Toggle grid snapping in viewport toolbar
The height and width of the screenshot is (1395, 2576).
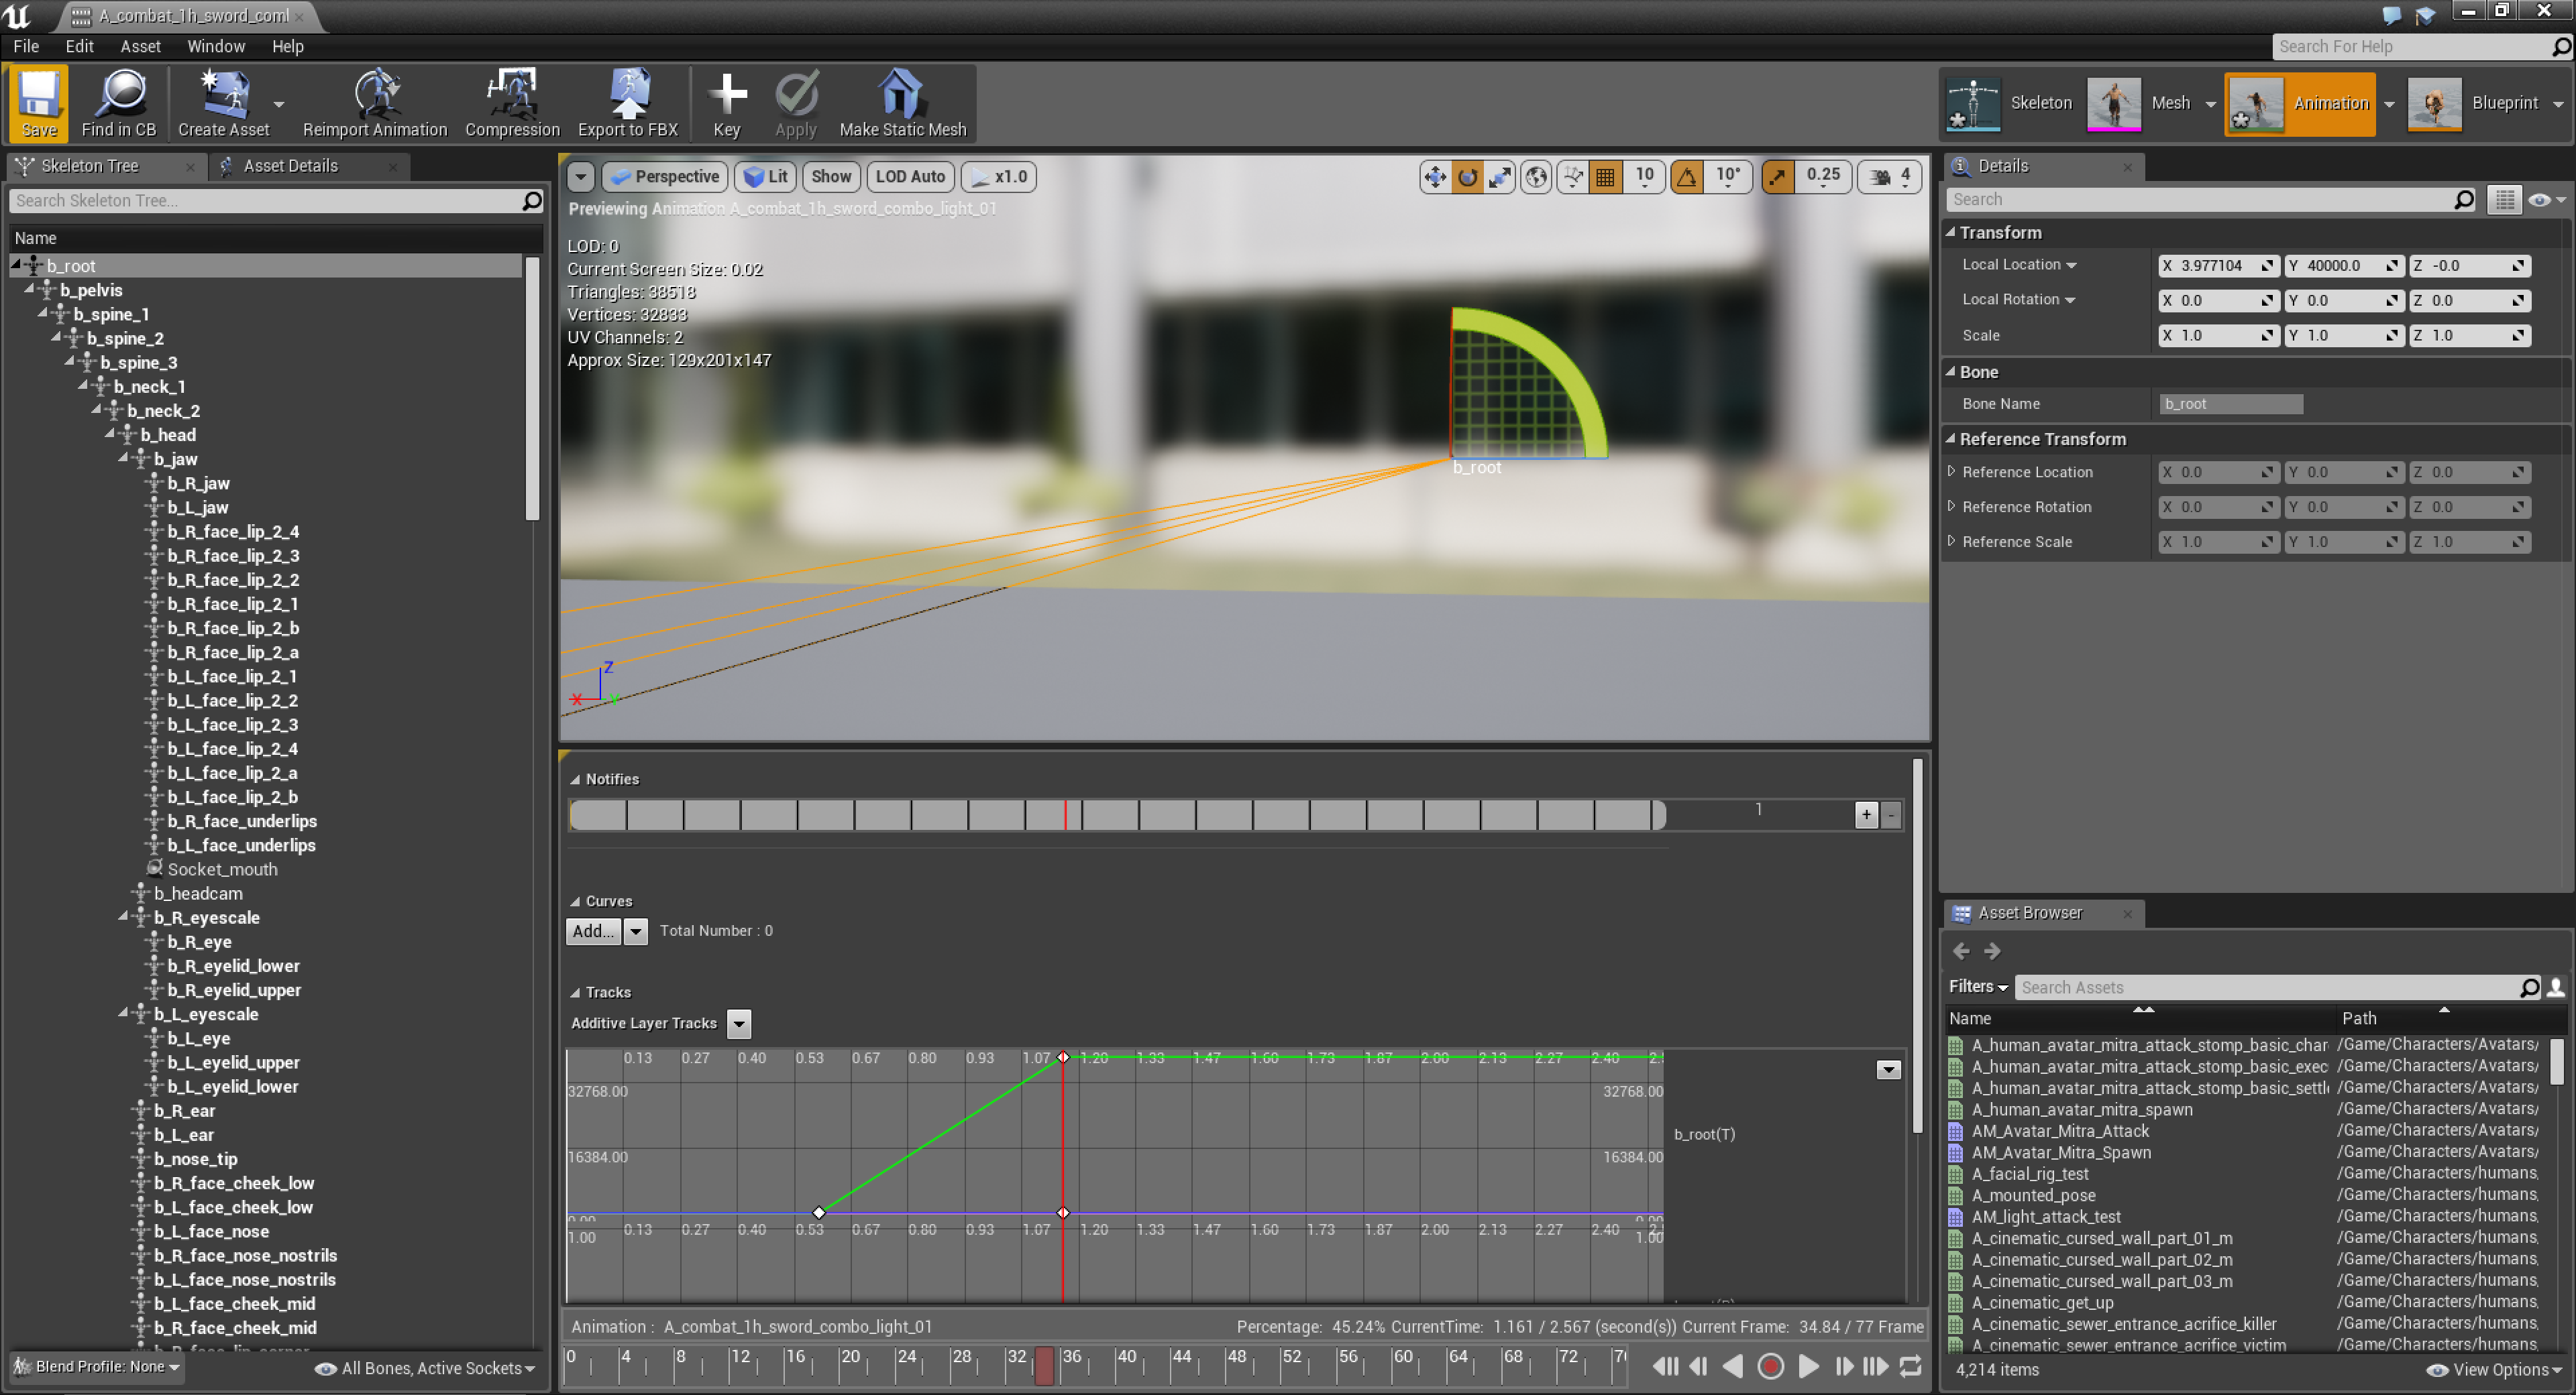click(1606, 177)
